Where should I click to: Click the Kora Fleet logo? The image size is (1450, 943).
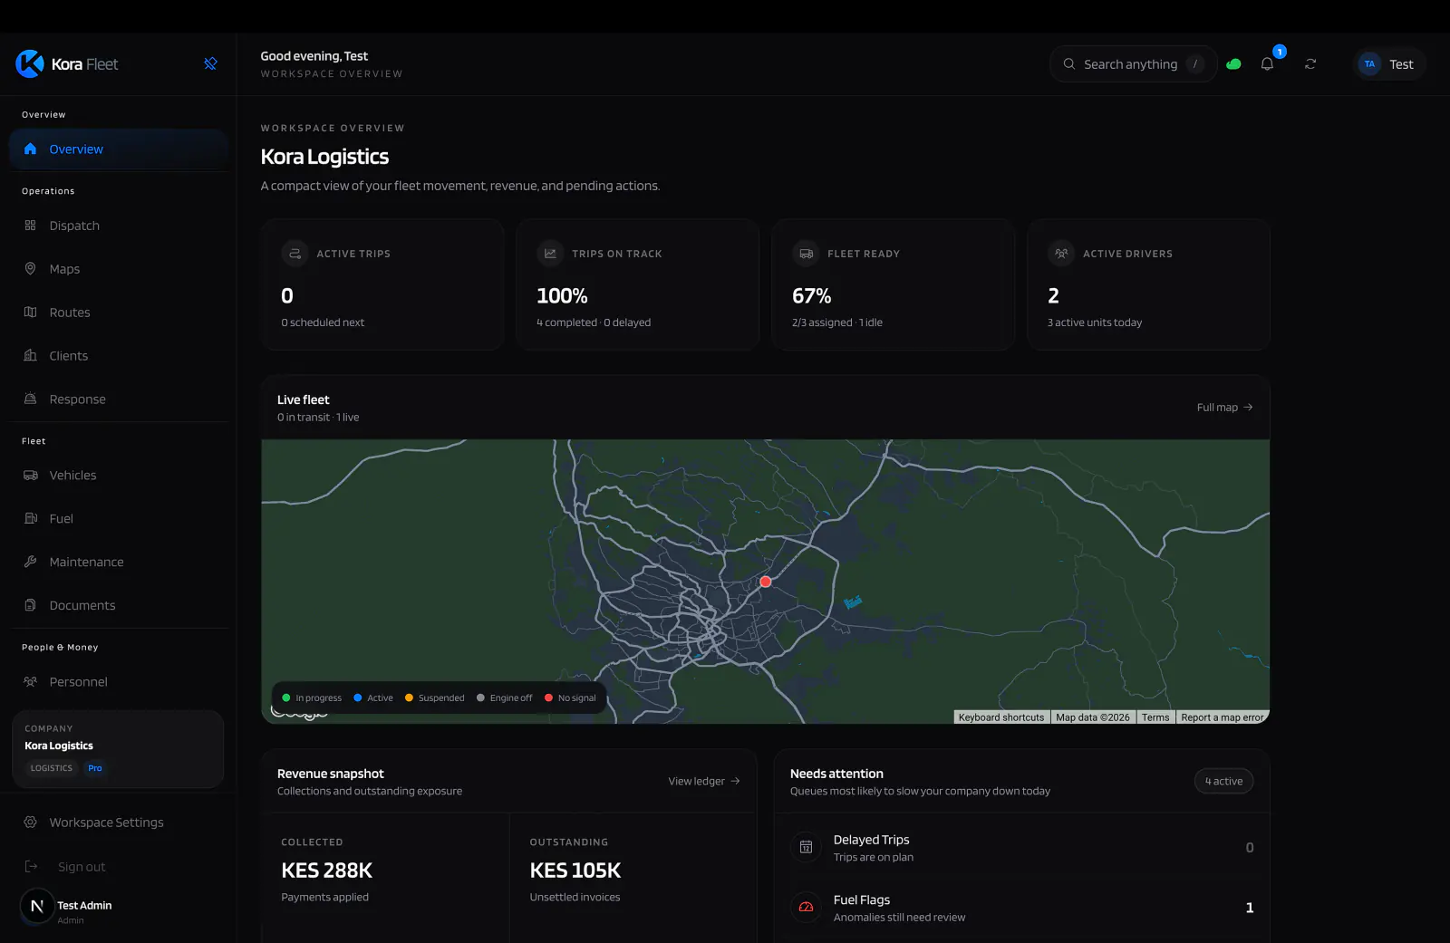tap(67, 64)
